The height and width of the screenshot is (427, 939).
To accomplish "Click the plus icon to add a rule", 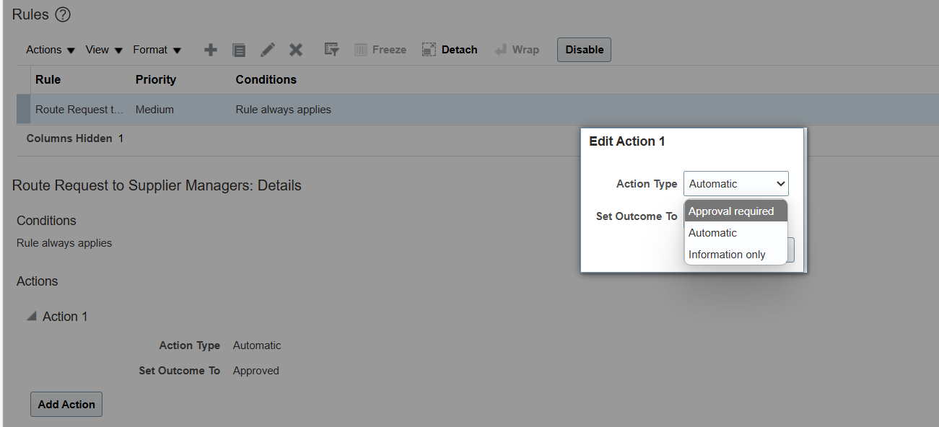I will coord(211,50).
